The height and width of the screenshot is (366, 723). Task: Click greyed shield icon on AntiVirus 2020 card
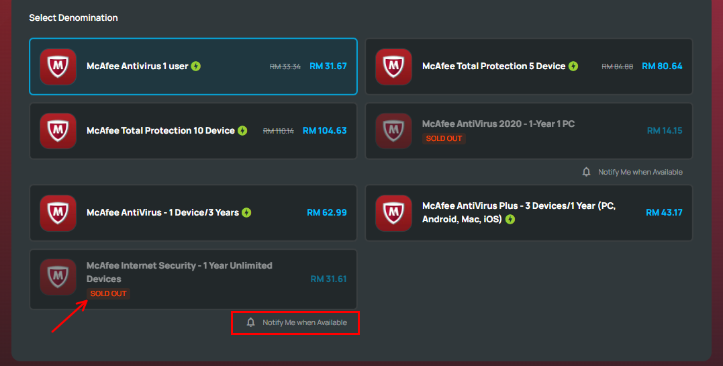(x=393, y=131)
